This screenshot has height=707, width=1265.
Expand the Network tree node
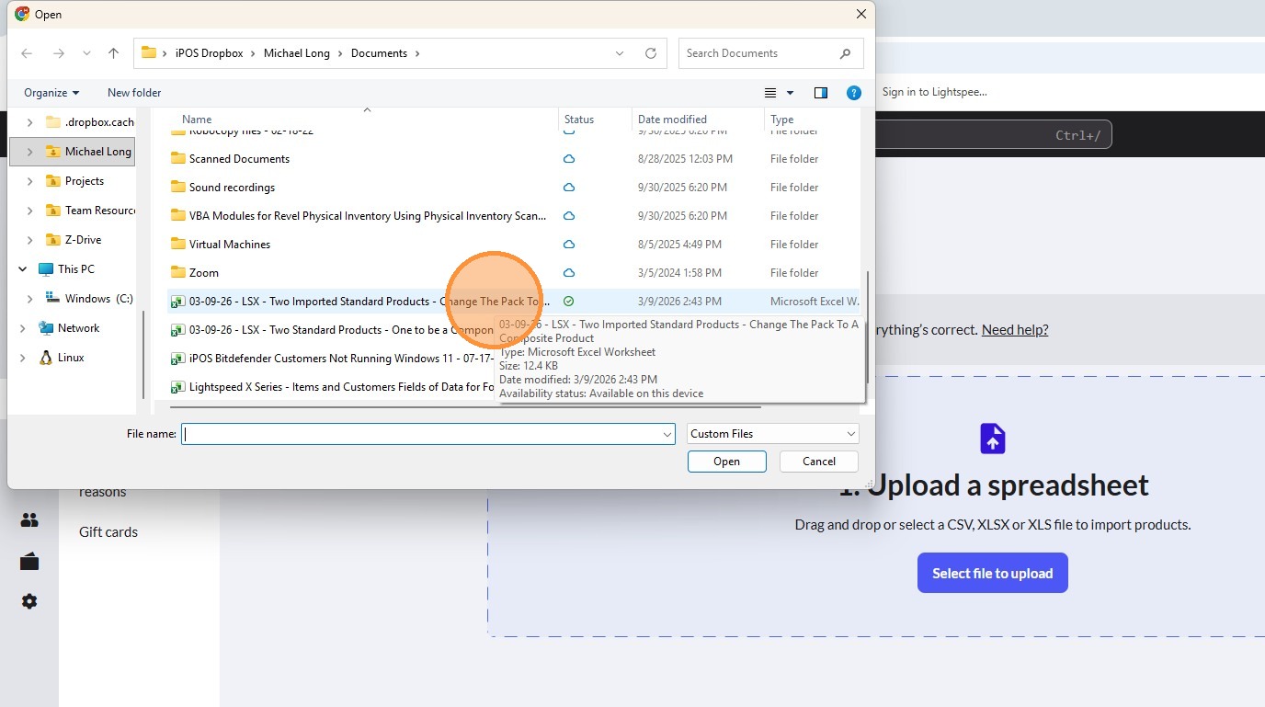point(22,328)
